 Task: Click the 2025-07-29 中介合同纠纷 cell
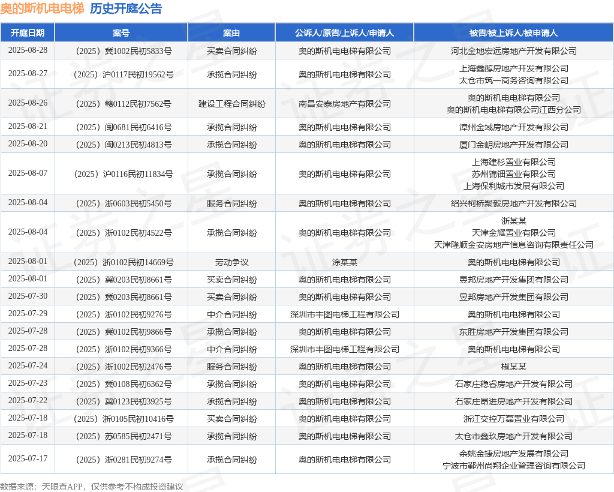pyautogui.click(x=232, y=314)
